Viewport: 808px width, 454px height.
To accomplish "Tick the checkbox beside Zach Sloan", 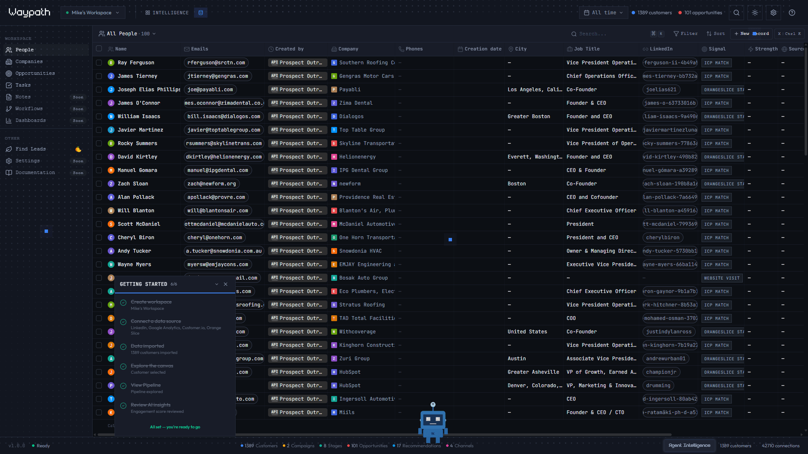I will point(99,184).
